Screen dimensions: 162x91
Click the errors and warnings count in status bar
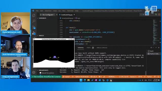pos(94,77)
